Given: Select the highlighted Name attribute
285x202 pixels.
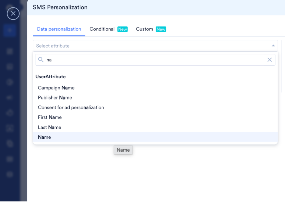Looking at the screenshot, I should 155,137.
